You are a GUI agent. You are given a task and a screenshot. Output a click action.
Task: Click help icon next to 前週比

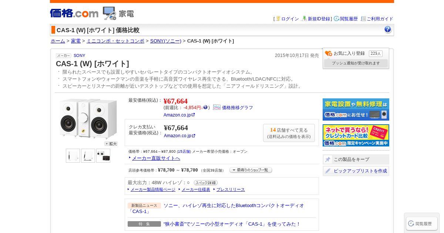205,107
